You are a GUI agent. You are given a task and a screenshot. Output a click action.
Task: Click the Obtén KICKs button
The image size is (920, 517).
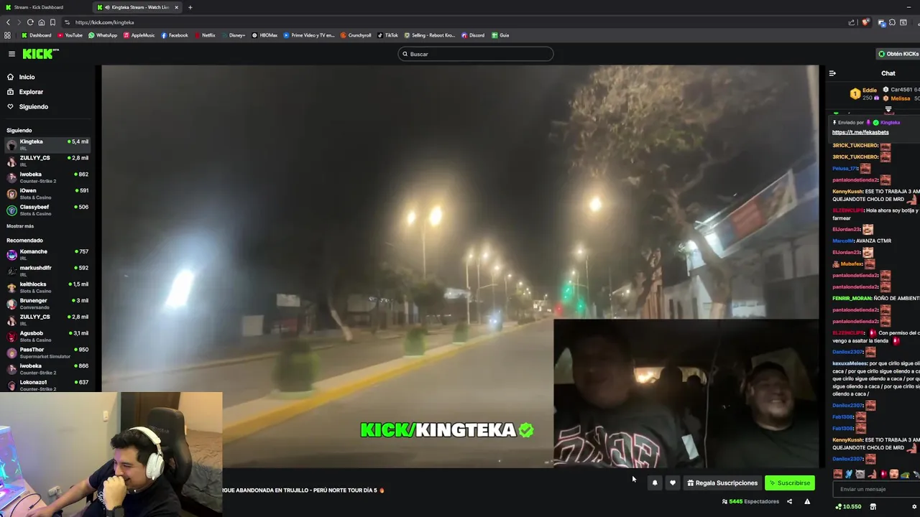898,54
